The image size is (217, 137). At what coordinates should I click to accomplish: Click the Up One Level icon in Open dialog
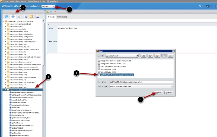(143, 56)
